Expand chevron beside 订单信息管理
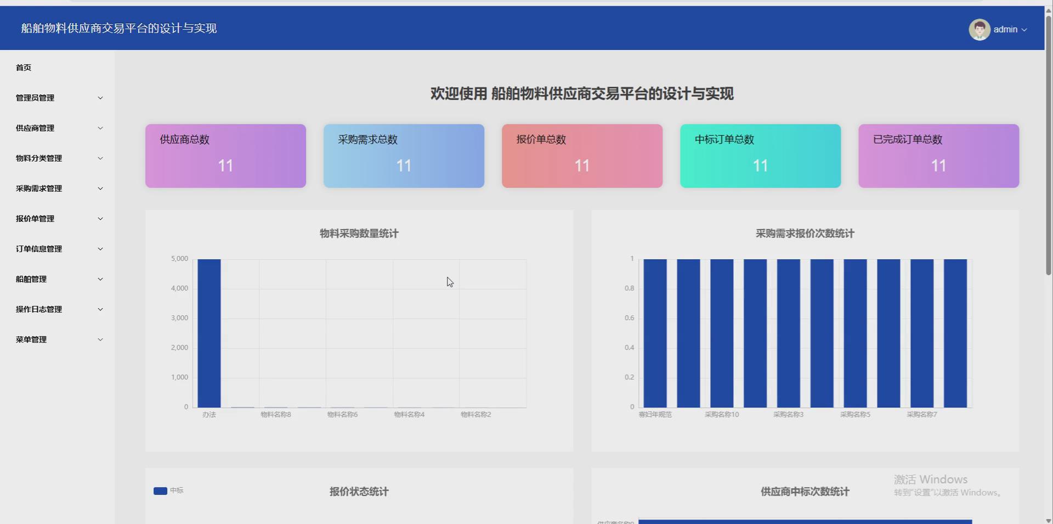The height and width of the screenshot is (524, 1053). coord(100,248)
